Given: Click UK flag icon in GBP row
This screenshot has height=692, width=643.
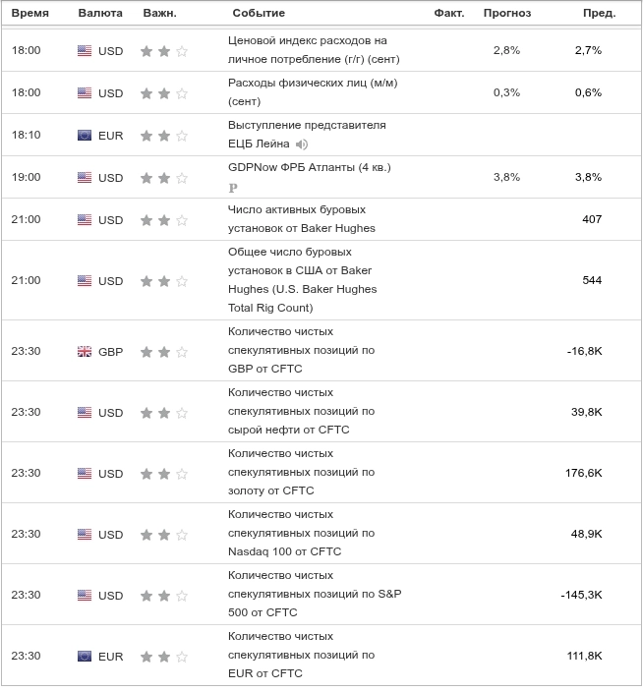Looking at the screenshot, I should 85,352.
